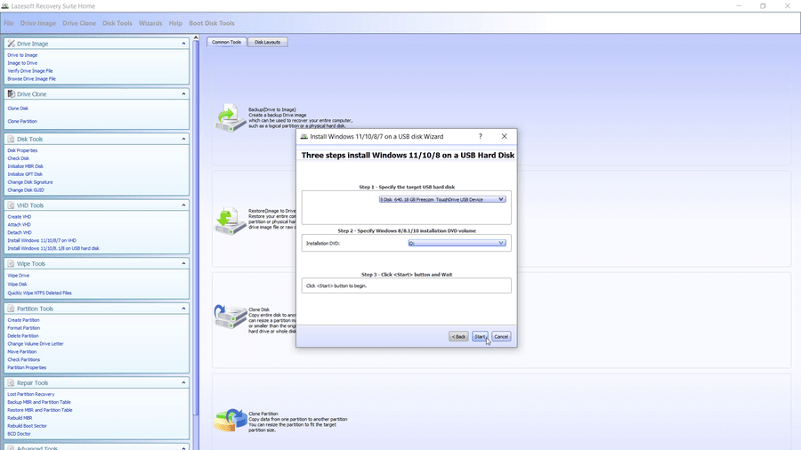The image size is (801, 450).
Task: Choose Create Partition link
Action: 23,320
